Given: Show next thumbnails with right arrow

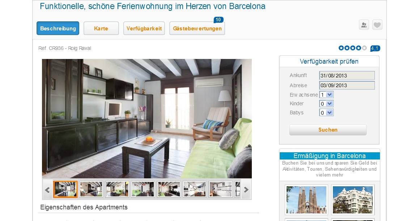Looking at the screenshot, I should click(x=246, y=190).
